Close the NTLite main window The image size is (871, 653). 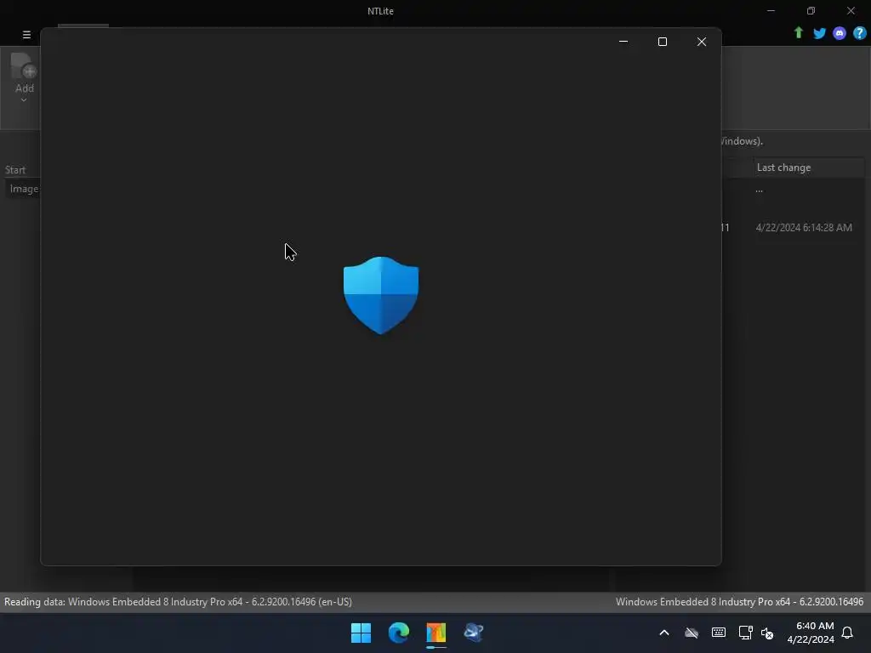(851, 10)
